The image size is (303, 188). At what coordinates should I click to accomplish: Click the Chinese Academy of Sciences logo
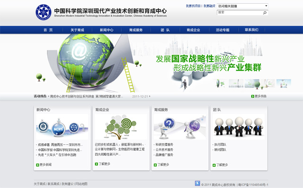(44, 12)
